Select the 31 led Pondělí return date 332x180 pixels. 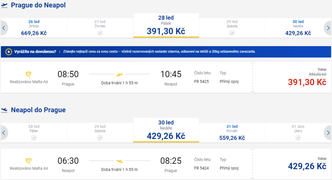click(232, 132)
